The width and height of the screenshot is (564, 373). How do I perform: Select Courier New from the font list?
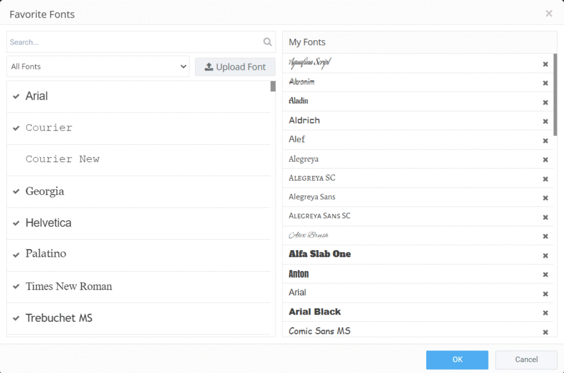[x=62, y=159]
